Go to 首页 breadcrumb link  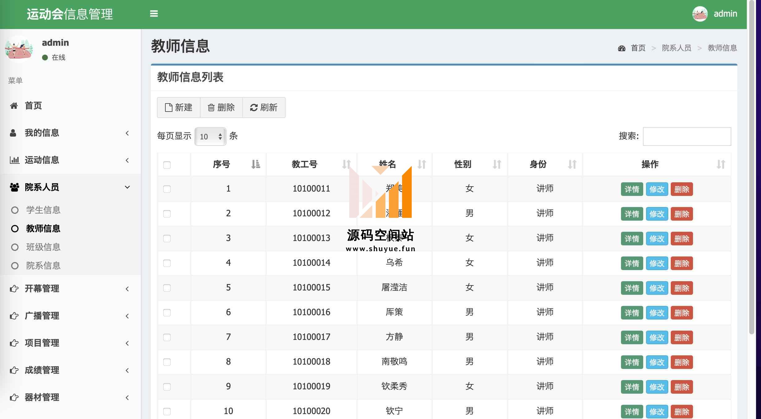click(638, 48)
